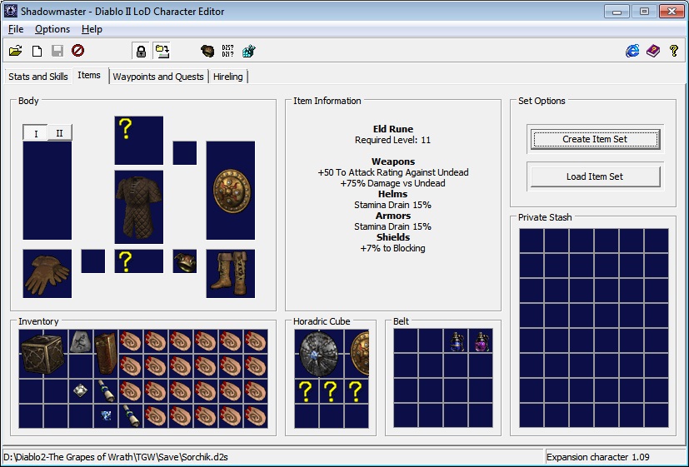Screen dimensions: 689x467
Task: Toggle weapon set II tab
Action: click(59, 133)
